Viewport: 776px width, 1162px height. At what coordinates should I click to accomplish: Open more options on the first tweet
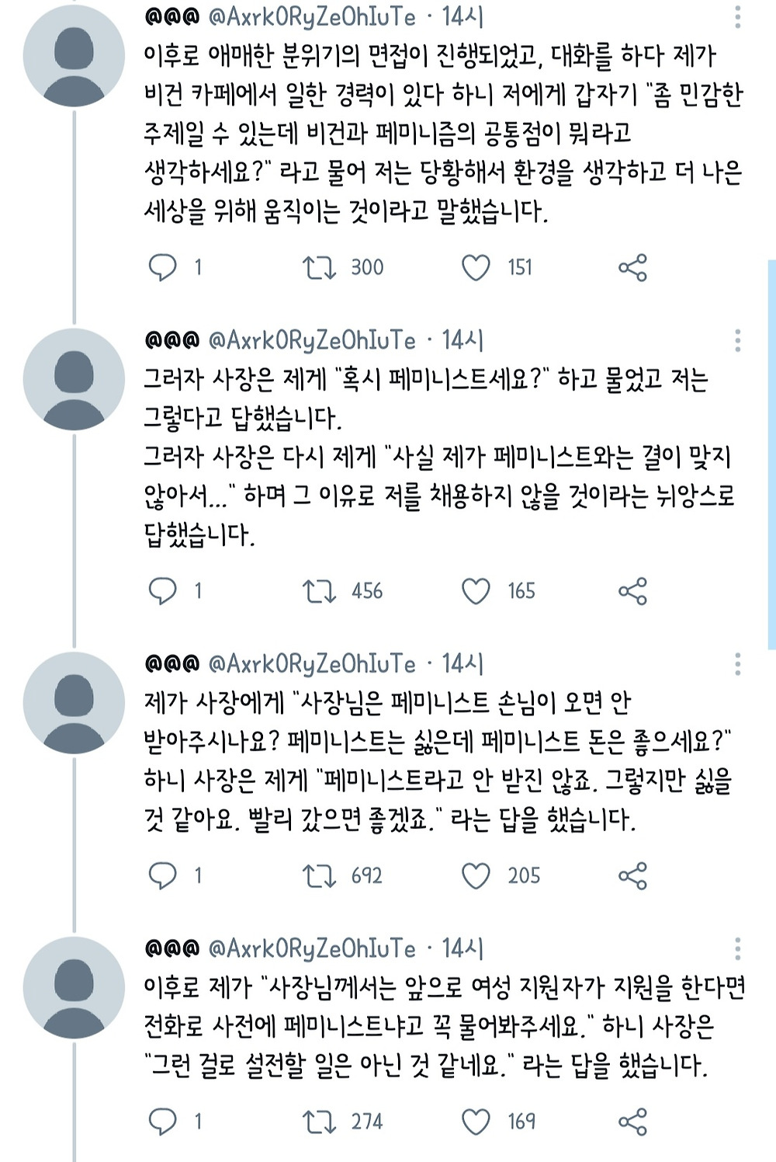pyautogui.click(x=737, y=17)
